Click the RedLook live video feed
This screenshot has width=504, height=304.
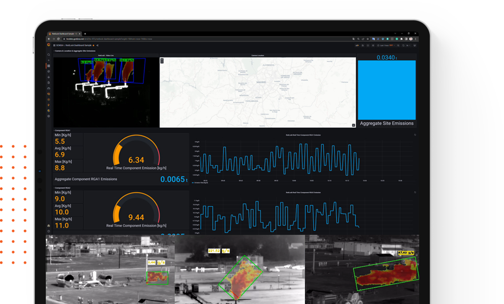pos(106,92)
